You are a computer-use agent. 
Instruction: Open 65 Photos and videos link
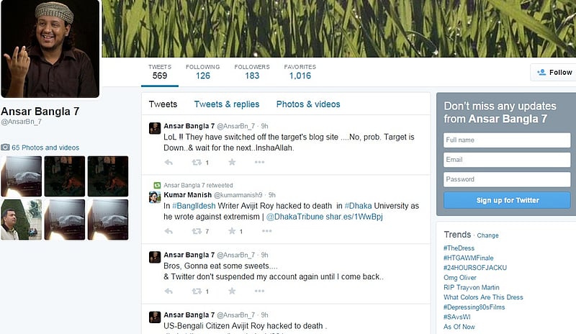click(x=45, y=148)
